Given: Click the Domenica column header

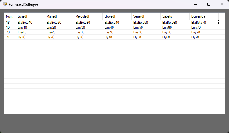Looking at the screenshot, I should [x=204, y=16].
